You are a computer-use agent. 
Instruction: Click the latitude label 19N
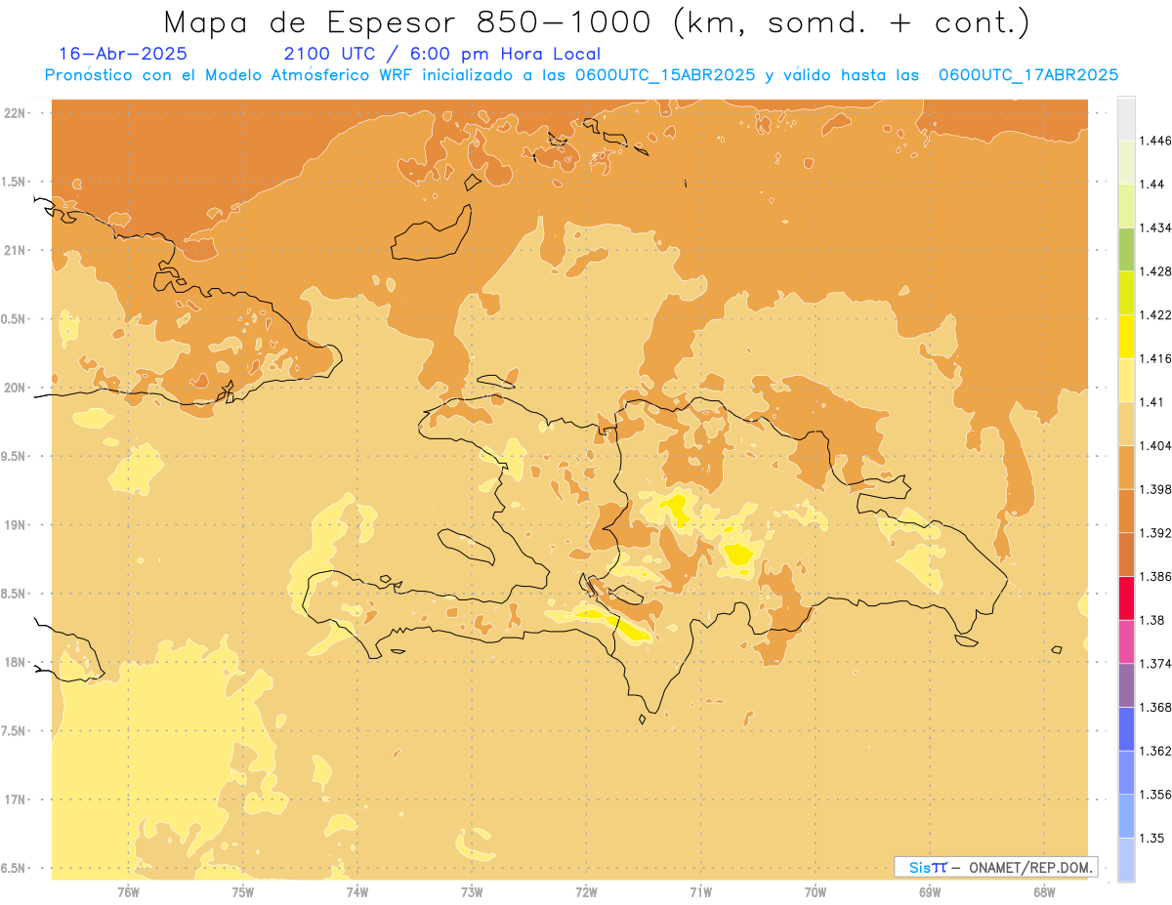(17, 525)
